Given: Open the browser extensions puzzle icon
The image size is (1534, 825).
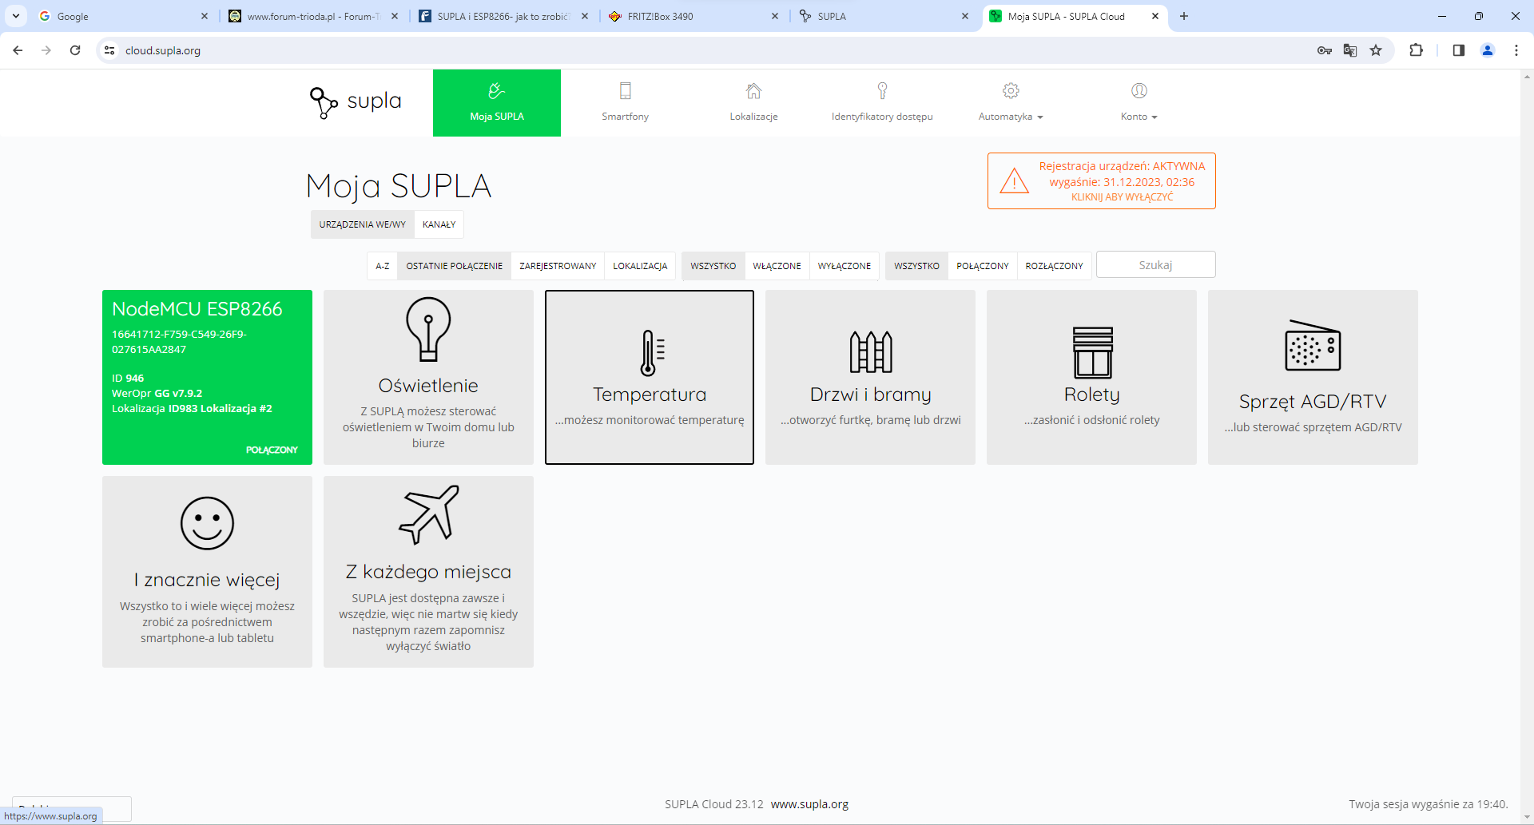Looking at the screenshot, I should [1416, 50].
